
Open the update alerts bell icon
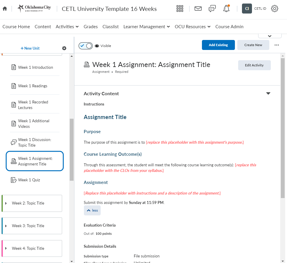(x=226, y=9)
